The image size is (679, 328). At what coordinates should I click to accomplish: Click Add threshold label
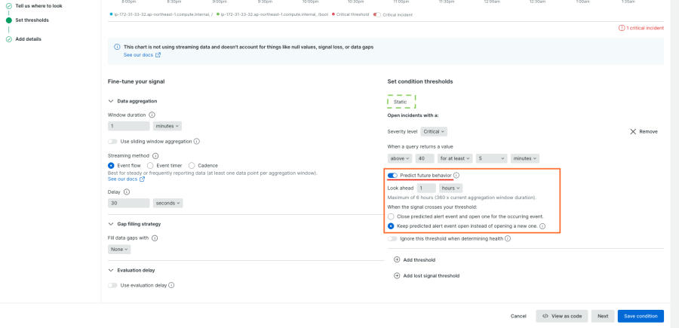click(419, 259)
